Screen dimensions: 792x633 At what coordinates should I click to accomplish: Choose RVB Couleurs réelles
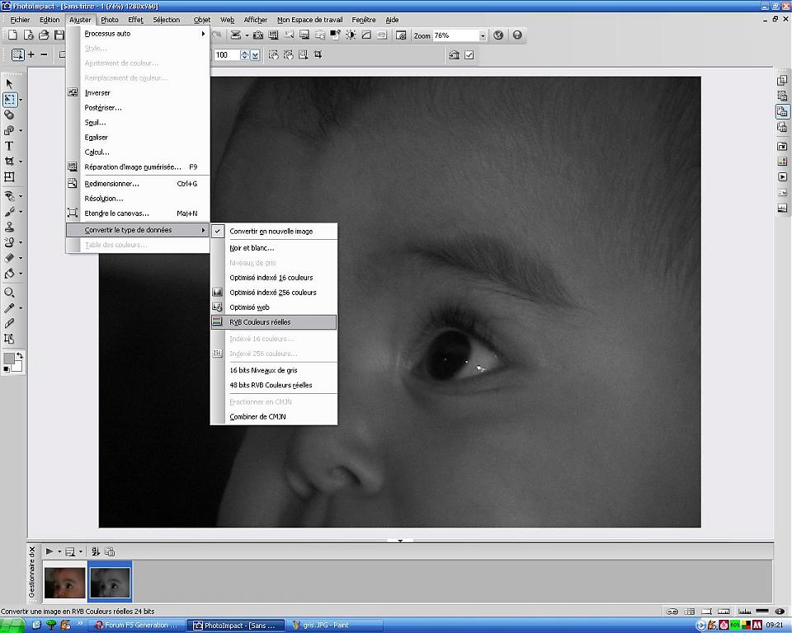pos(274,322)
